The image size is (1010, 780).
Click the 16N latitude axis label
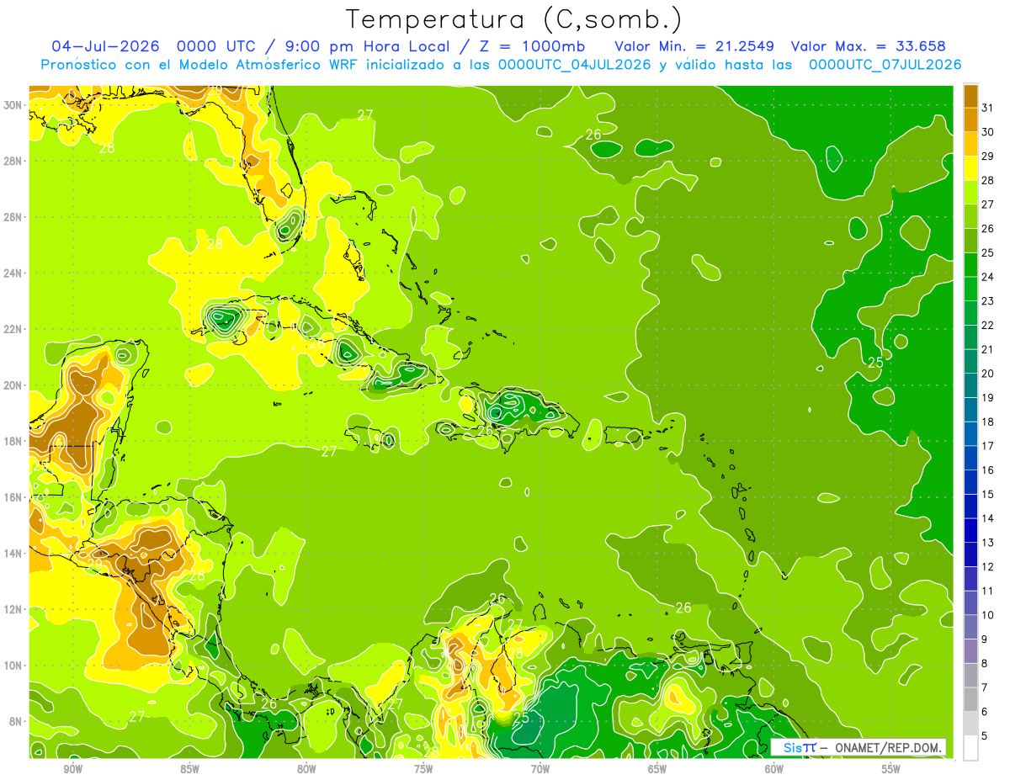pos(13,497)
